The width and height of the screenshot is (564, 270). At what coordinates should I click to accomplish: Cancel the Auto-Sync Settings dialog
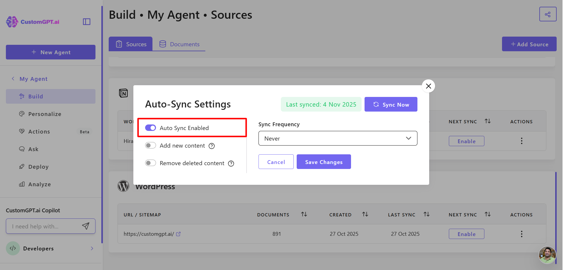(x=276, y=162)
